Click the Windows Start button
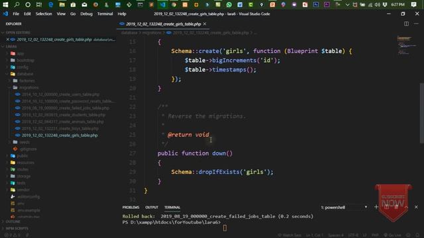The height and width of the screenshot is (238, 424). pyautogui.click(x=5, y=5)
